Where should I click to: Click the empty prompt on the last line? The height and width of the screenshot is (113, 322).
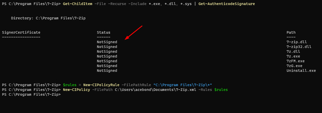pyautogui.click(x=31, y=94)
